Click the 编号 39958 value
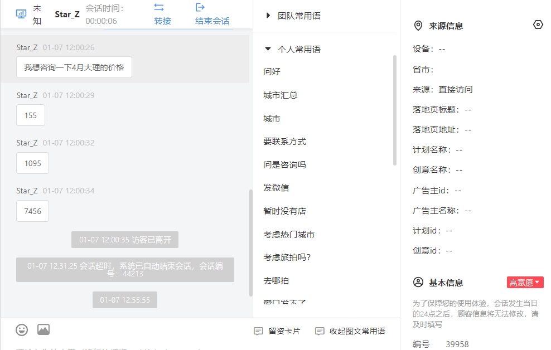551x350 pixels. [457, 344]
